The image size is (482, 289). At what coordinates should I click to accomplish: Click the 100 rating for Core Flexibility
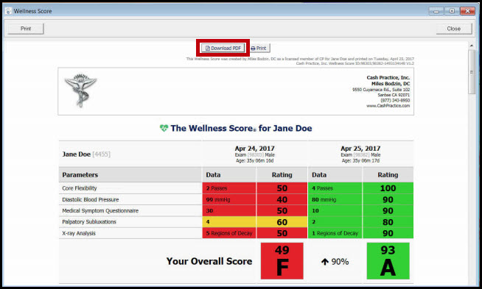click(x=388, y=188)
